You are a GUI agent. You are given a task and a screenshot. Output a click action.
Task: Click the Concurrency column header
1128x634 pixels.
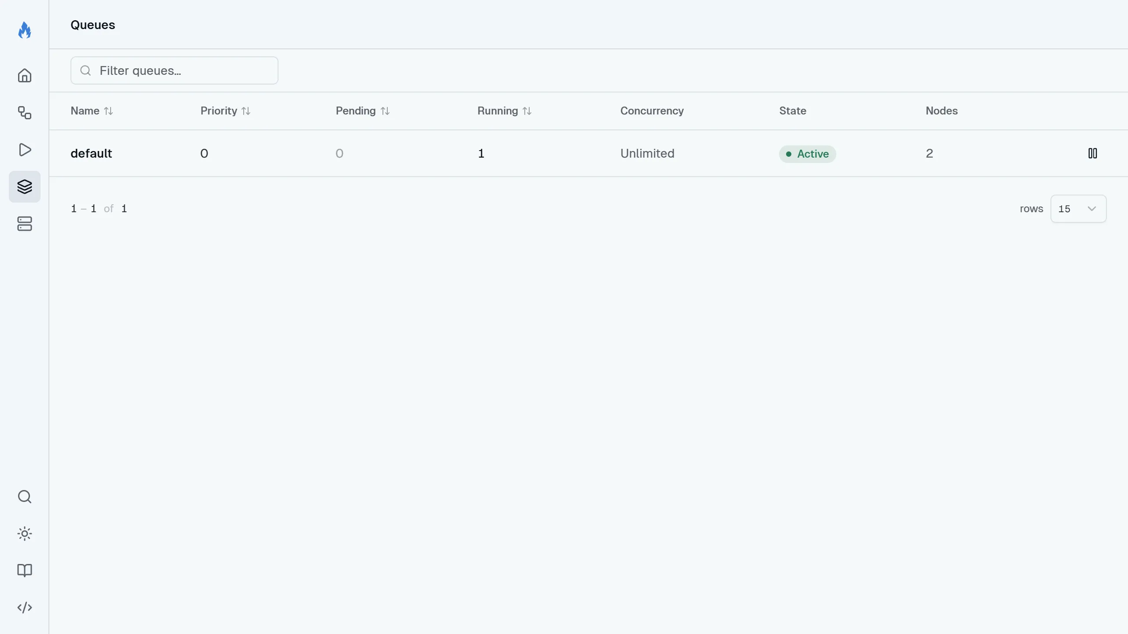click(652, 111)
